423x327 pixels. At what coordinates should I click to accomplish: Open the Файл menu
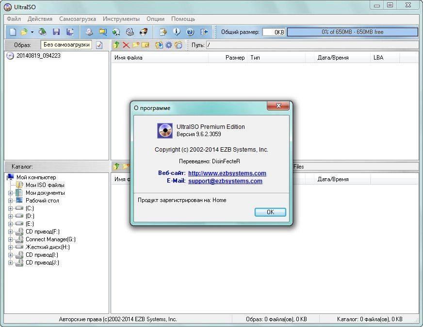click(14, 19)
